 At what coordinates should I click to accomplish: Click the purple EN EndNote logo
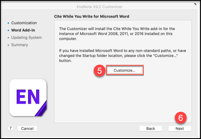coord(28,98)
